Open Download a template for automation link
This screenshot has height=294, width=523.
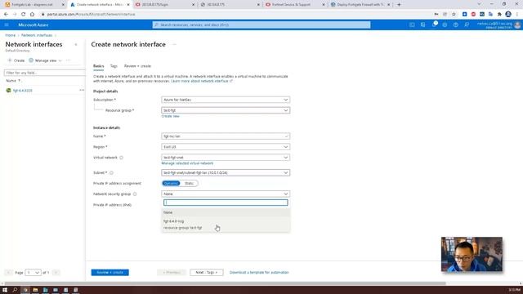tap(259, 272)
